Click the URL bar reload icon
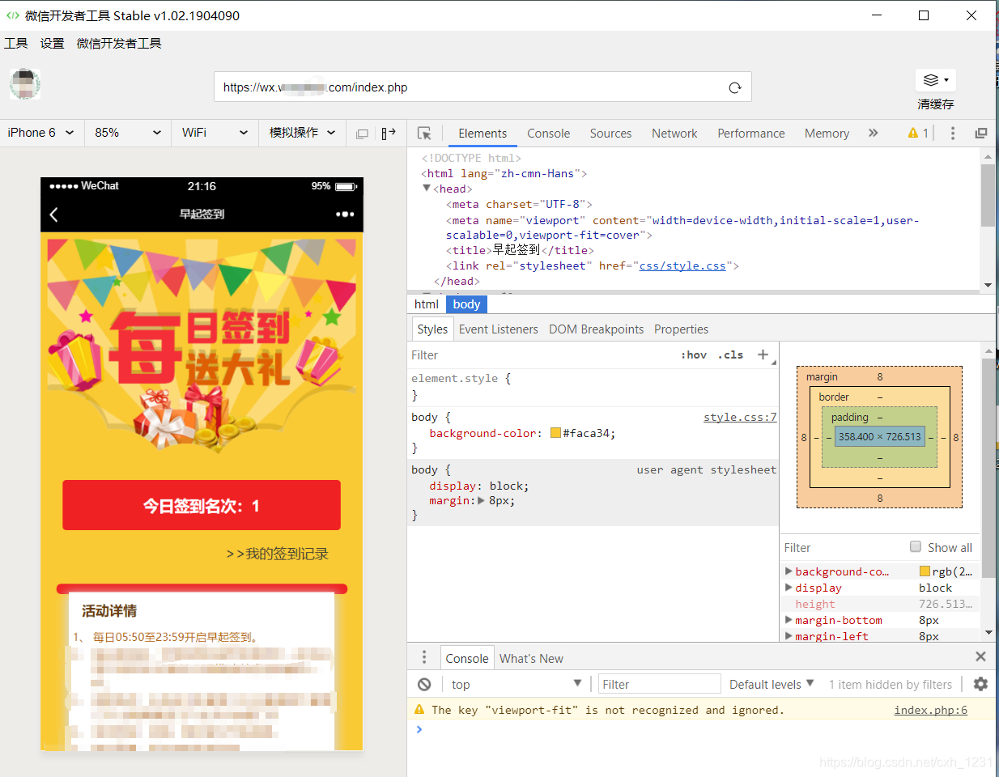The image size is (999, 777). pos(735,87)
